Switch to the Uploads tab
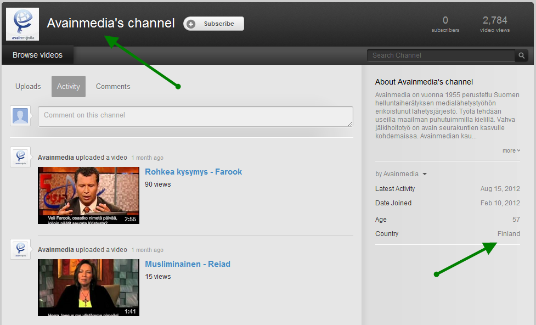The image size is (536, 325). tap(28, 87)
